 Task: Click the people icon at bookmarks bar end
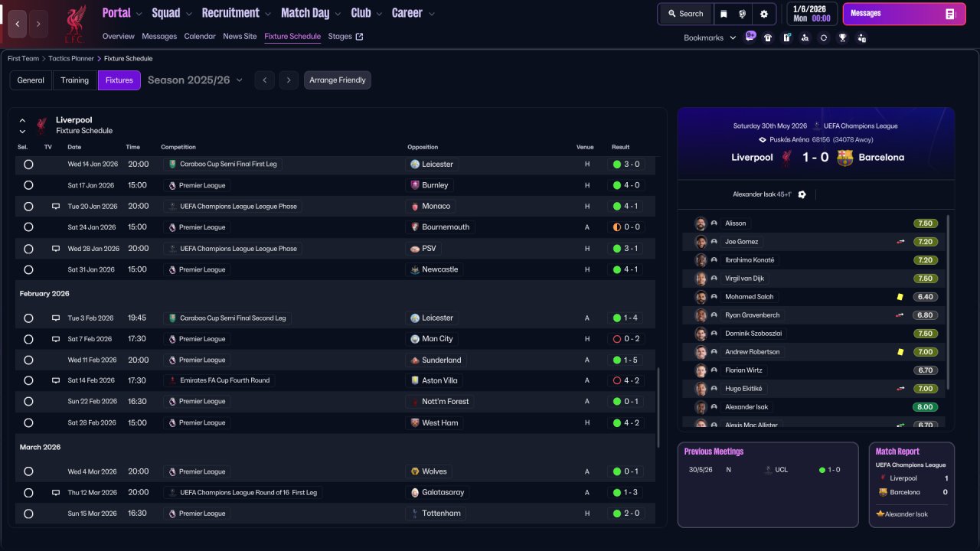pyautogui.click(x=861, y=37)
